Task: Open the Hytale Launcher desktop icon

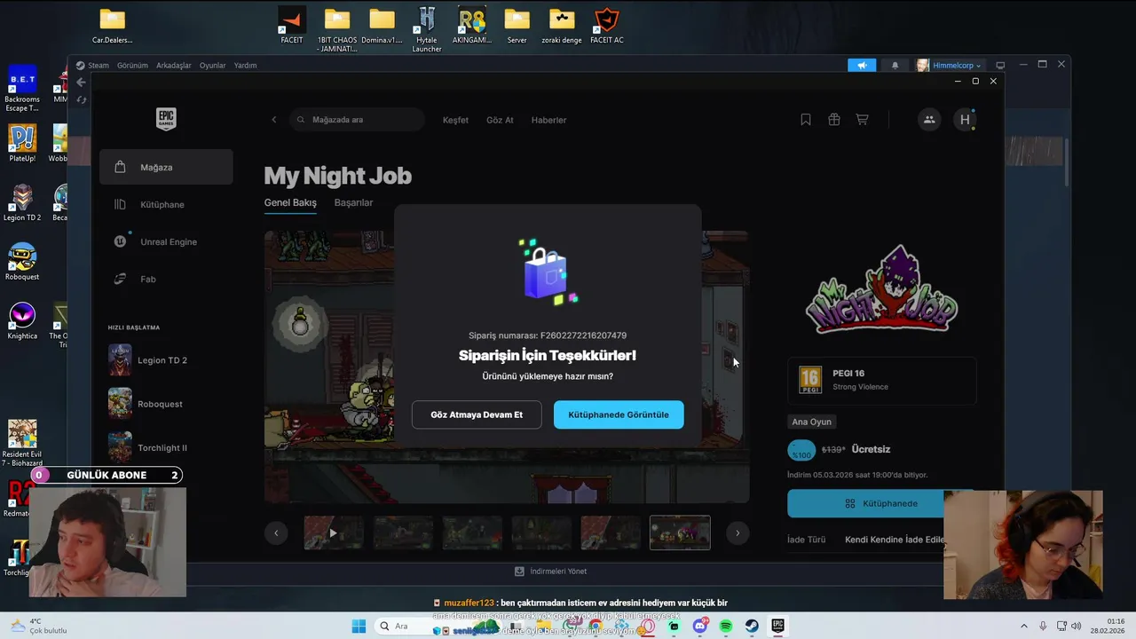Action: (427, 29)
